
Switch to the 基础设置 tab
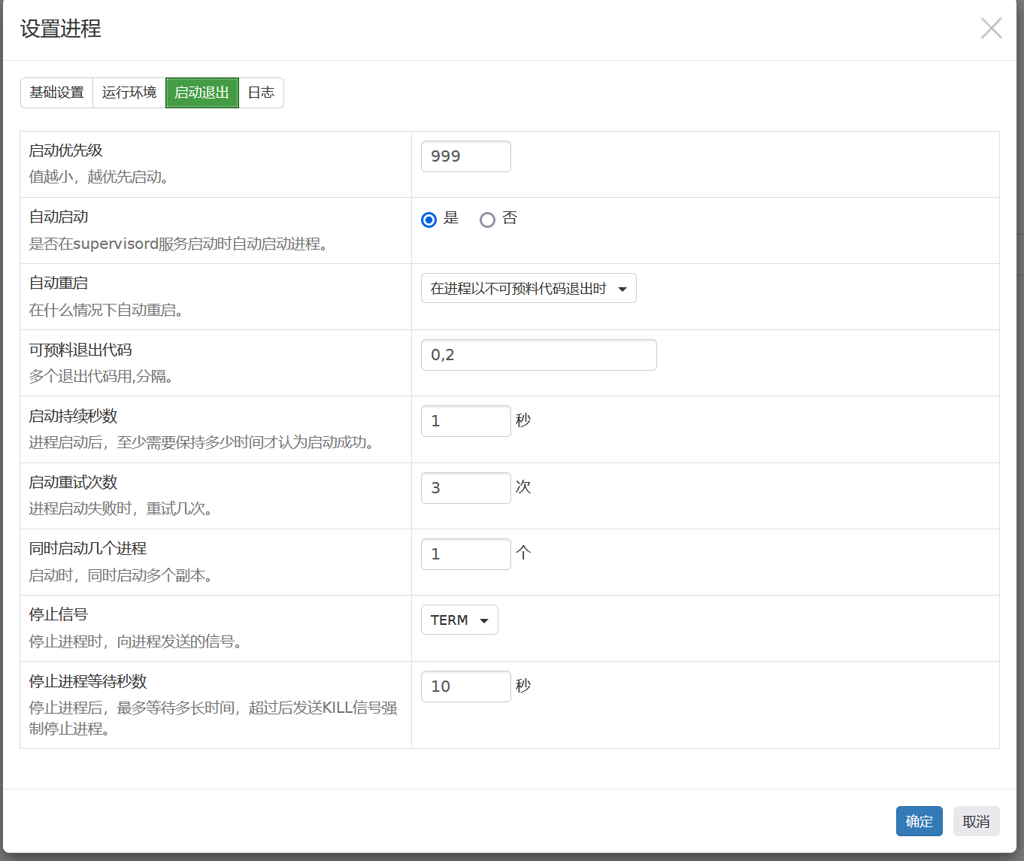[57, 92]
